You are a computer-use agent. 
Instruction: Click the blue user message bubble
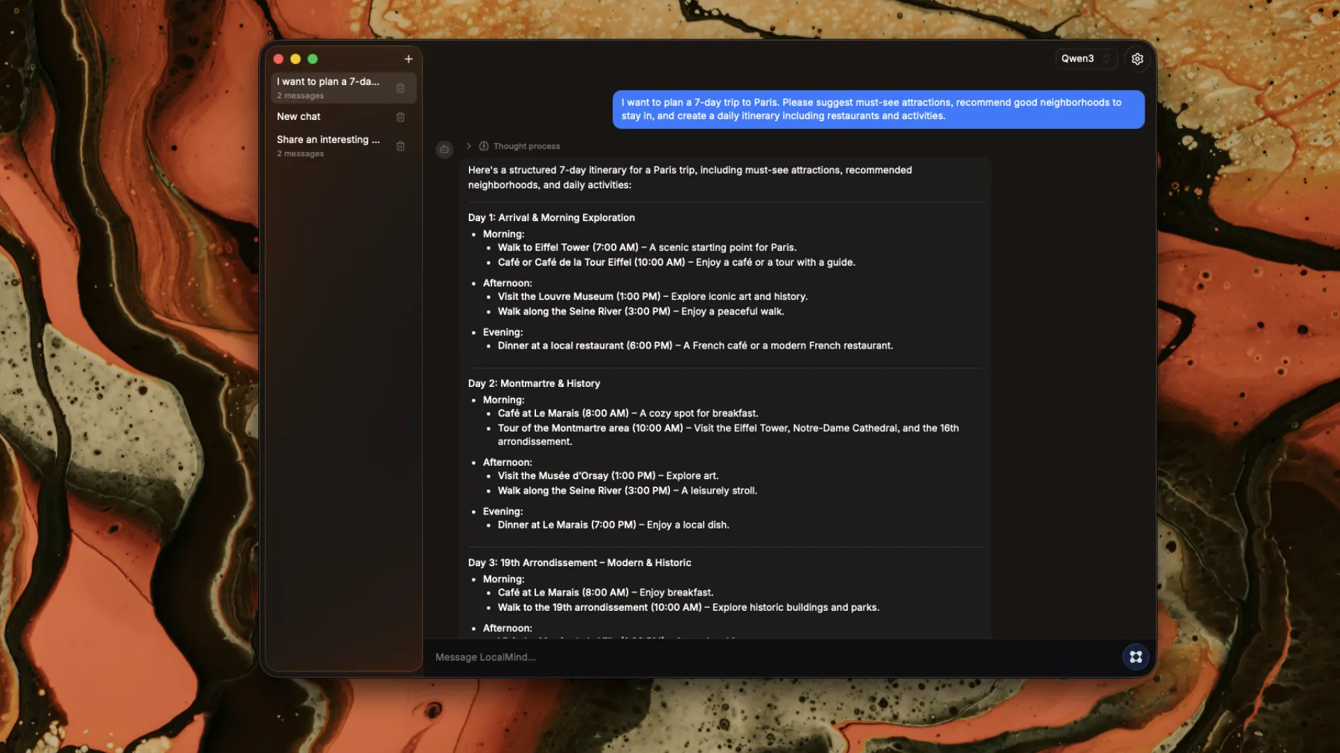click(x=878, y=109)
